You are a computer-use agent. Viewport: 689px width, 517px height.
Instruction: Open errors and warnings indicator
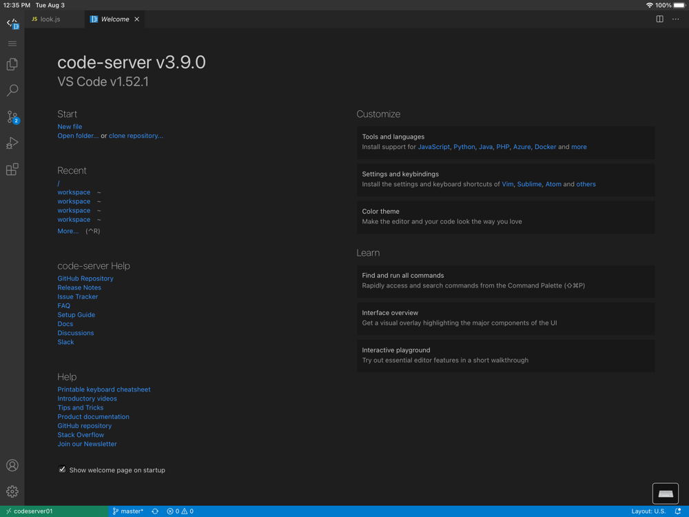tap(180, 511)
